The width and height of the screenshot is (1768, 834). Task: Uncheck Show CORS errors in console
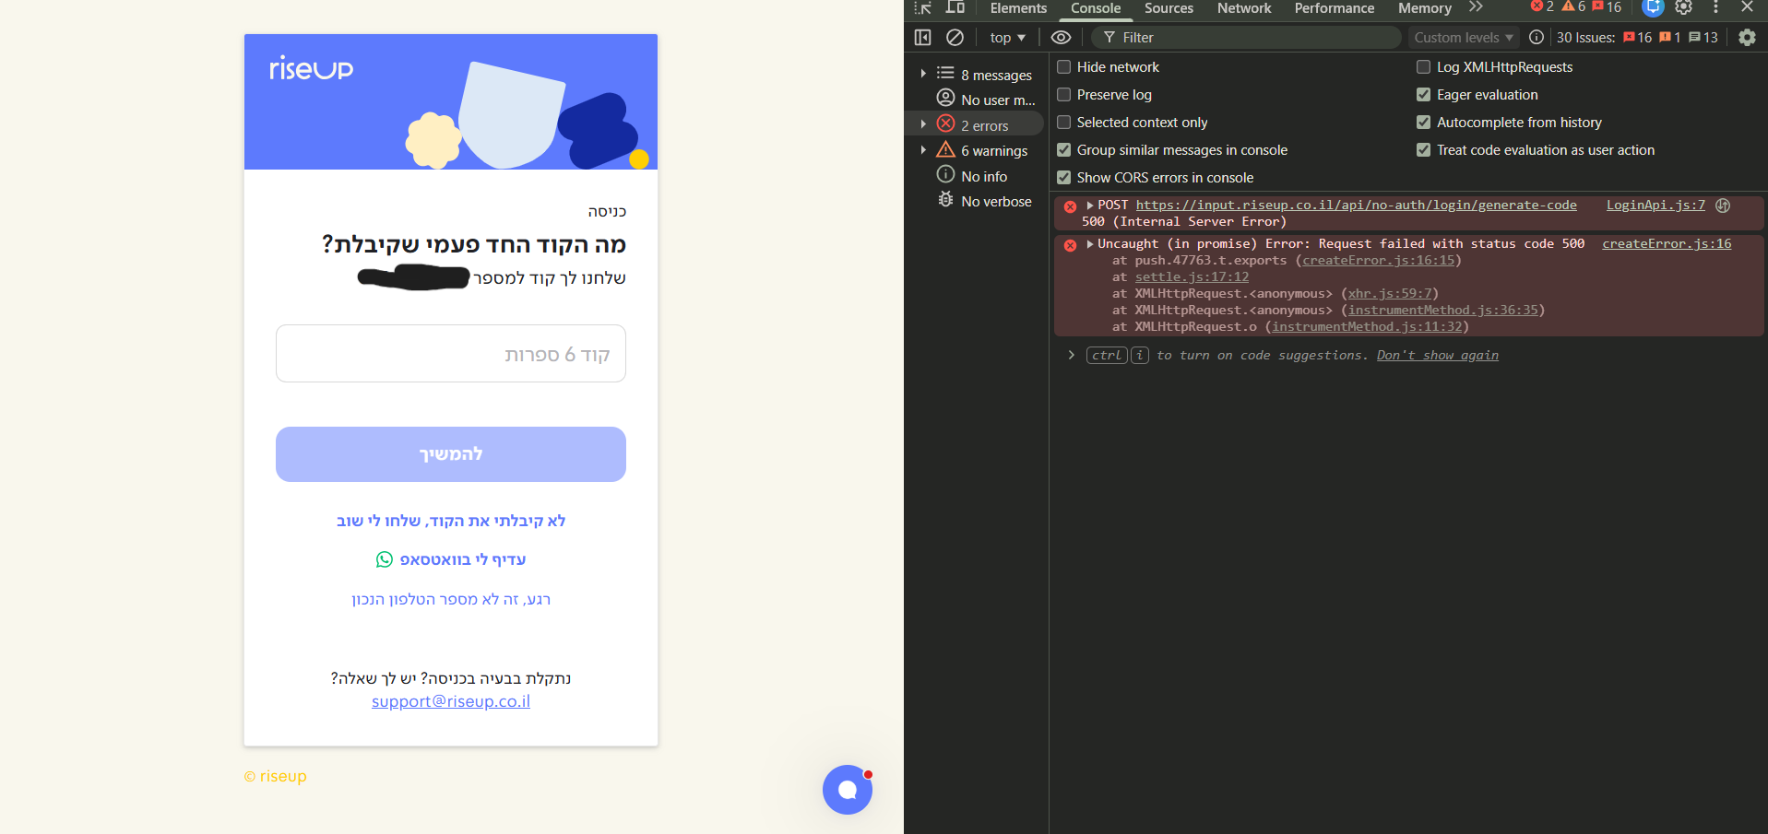pos(1064,178)
